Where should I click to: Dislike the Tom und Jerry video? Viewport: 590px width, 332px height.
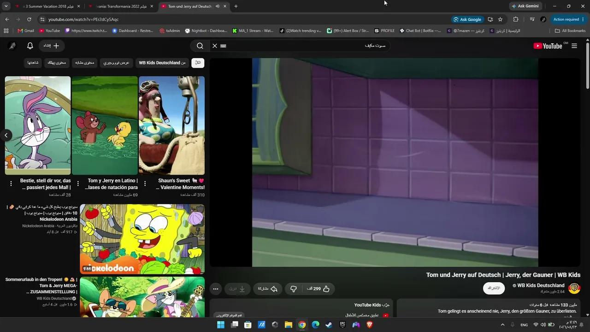point(294,289)
